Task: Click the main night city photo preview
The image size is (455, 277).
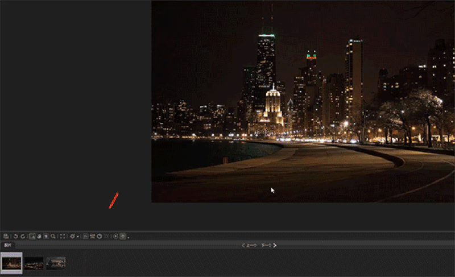Action: [x=303, y=101]
